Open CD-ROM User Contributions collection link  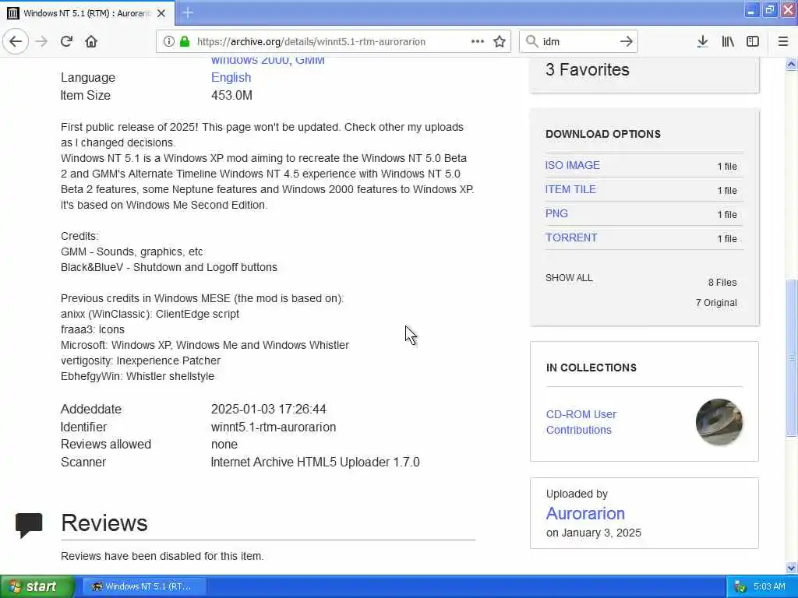pyautogui.click(x=581, y=422)
